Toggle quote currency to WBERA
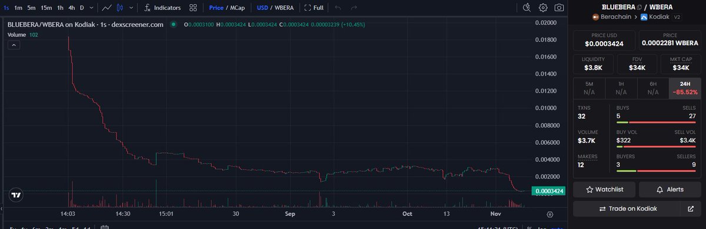 click(285, 8)
